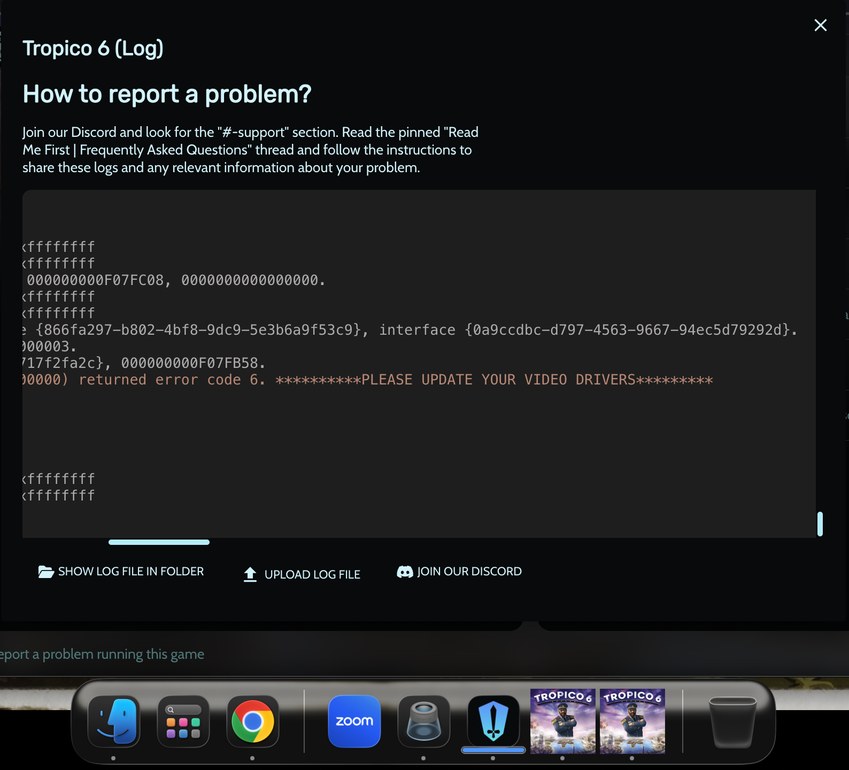Open the Heroic Games Launcher dock icon
849x770 pixels.
click(x=493, y=721)
